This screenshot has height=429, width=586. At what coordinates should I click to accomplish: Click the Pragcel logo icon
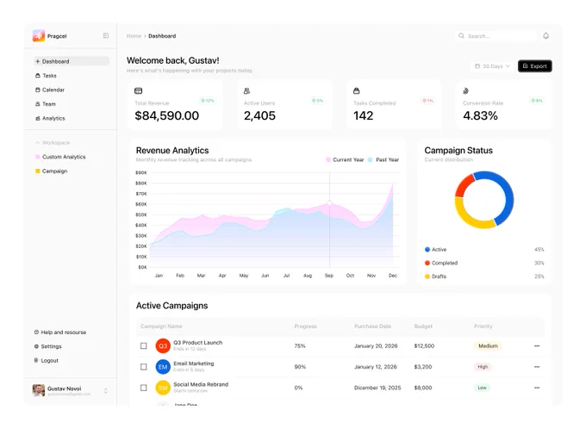click(x=39, y=36)
